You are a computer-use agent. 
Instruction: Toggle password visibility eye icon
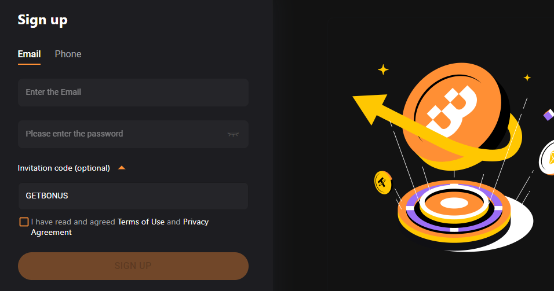point(233,134)
